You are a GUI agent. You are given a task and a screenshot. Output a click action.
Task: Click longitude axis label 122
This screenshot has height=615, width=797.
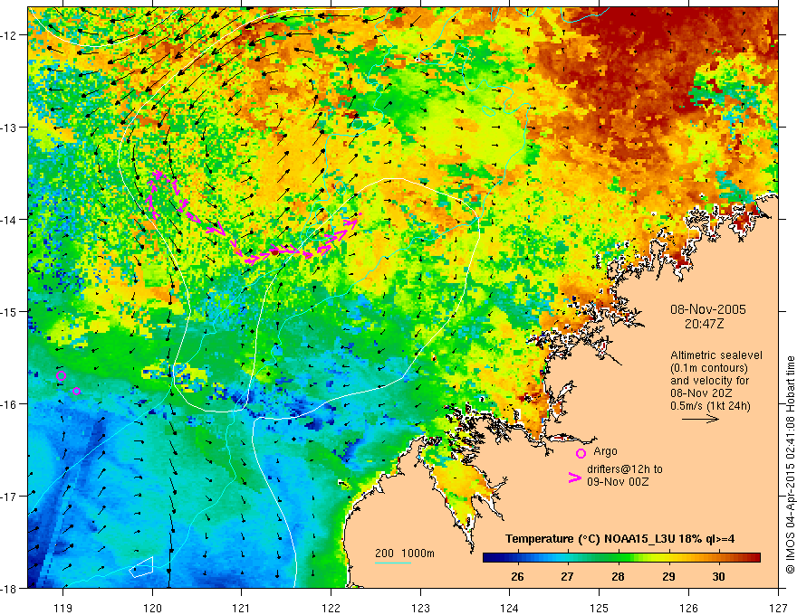[331, 608]
